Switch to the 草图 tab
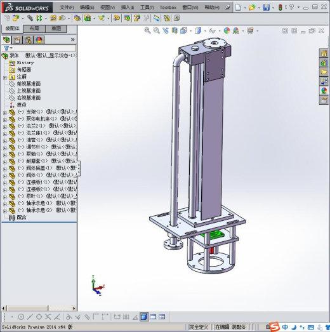 [x=56, y=29]
